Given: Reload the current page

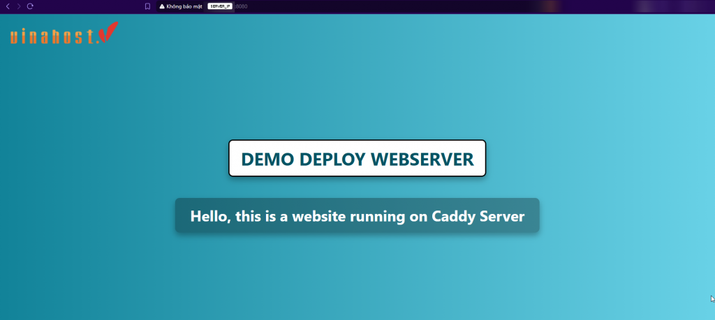Looking at the screenshot, I should click(30, 6).
